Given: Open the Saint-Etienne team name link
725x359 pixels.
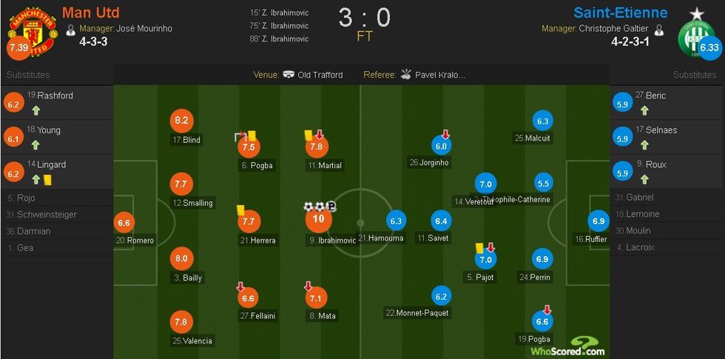Looking at the screenshot, I should coord(620,13).
